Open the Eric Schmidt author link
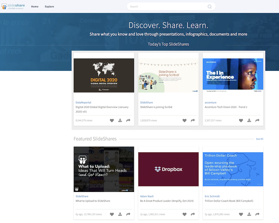This screenshot has width=279, height=223. click(212, 196)
